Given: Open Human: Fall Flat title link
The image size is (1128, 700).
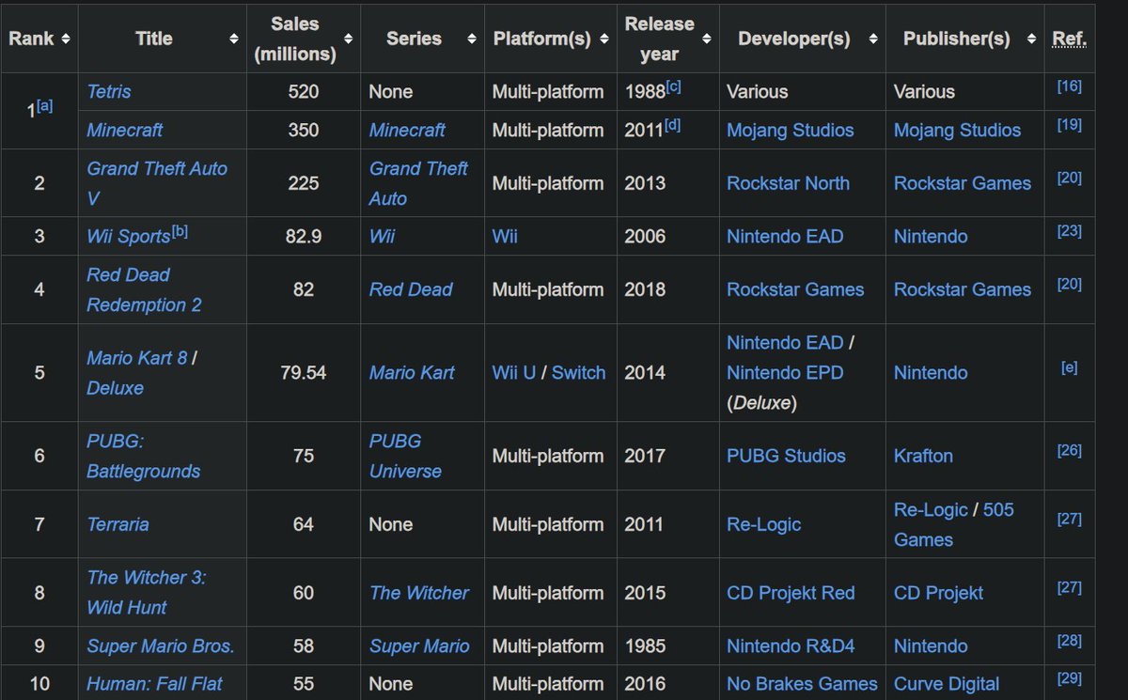Looking at the screenshot, I should (154, 684).
